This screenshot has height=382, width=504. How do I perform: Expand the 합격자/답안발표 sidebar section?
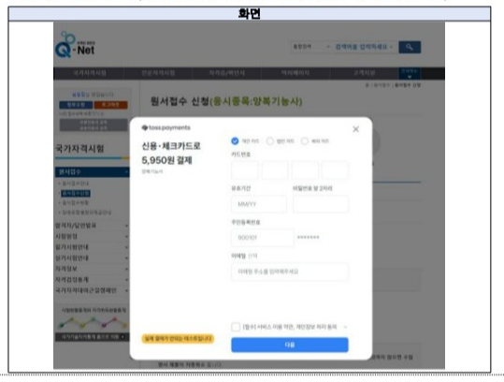(x=93, y=226)
